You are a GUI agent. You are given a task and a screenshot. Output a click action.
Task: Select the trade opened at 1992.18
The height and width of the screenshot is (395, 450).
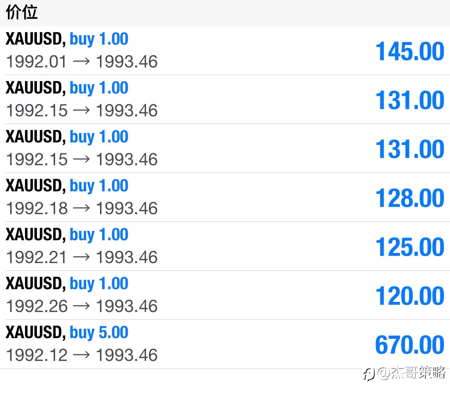pyautogui.click(x=225, y=197)
